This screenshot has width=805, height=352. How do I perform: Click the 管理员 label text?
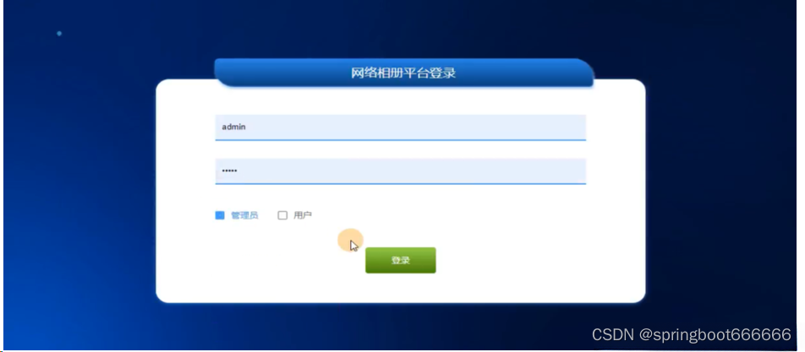click(x=244, y=216)
